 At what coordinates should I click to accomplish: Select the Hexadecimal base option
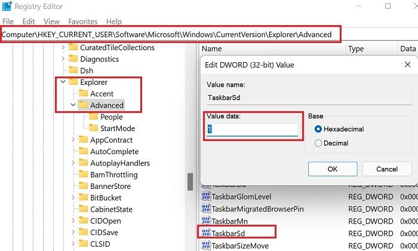pyautogui.click(x=318, y=129)
